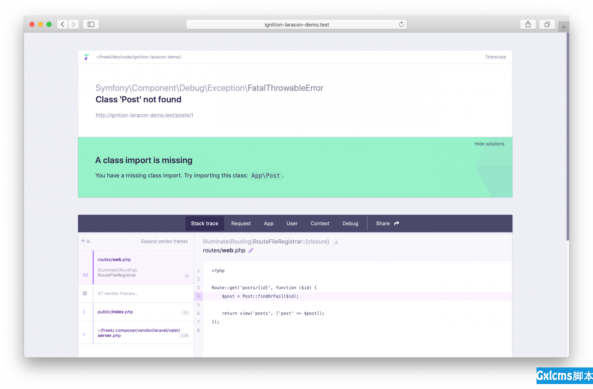Follow the posts/1 URL link
This screenshot has height=389, width=593.
[144, 115]
